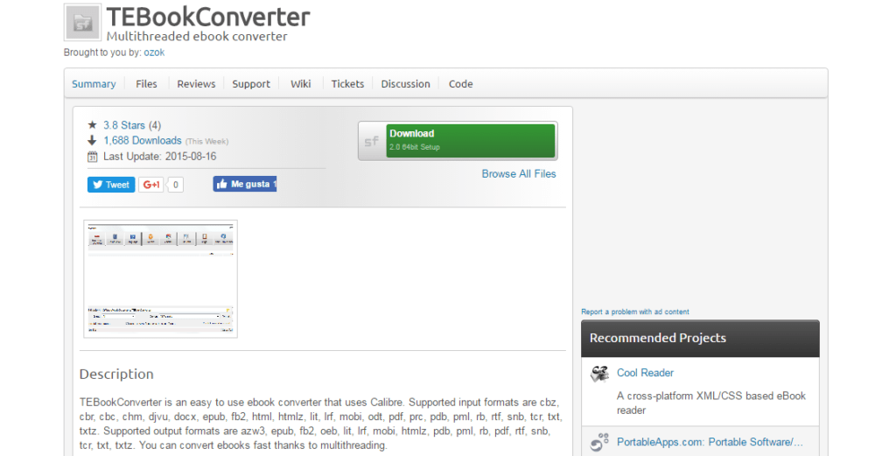This screenshot has width=896, height=456.
Task: Open the Cool Reader project link
Action: coord(645,373)
